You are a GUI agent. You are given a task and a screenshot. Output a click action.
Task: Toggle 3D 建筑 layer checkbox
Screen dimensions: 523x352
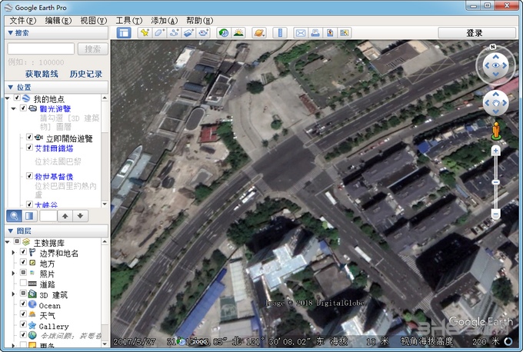(x=23, y=293)
